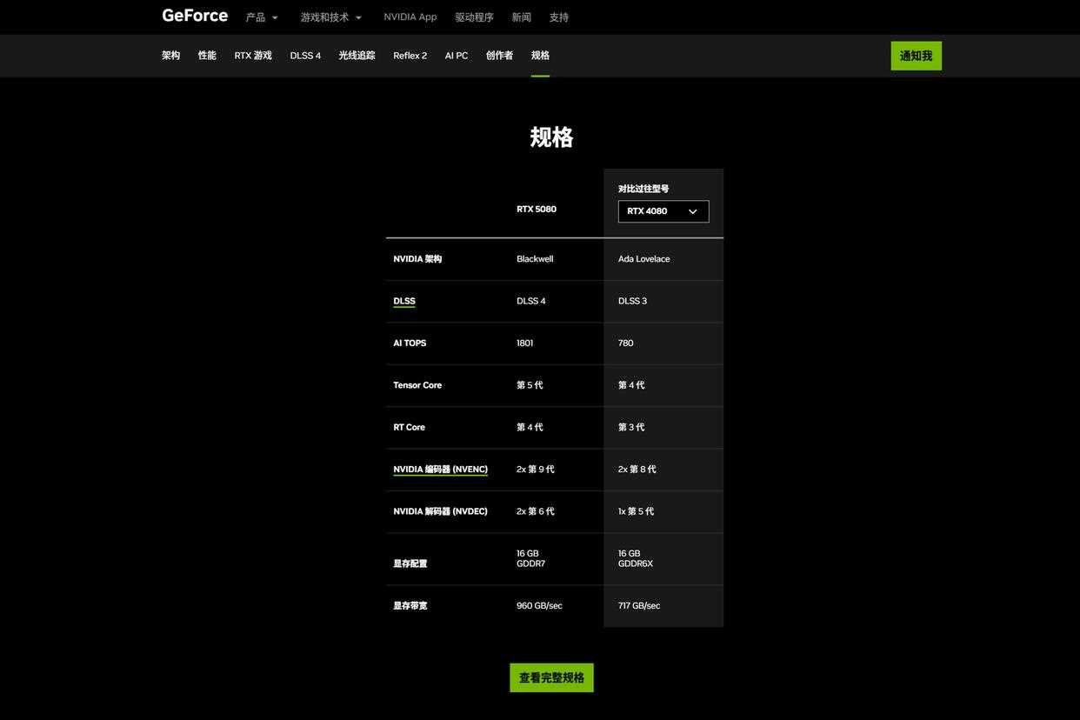Click the 780 AI TOPS value

point(626,343)
